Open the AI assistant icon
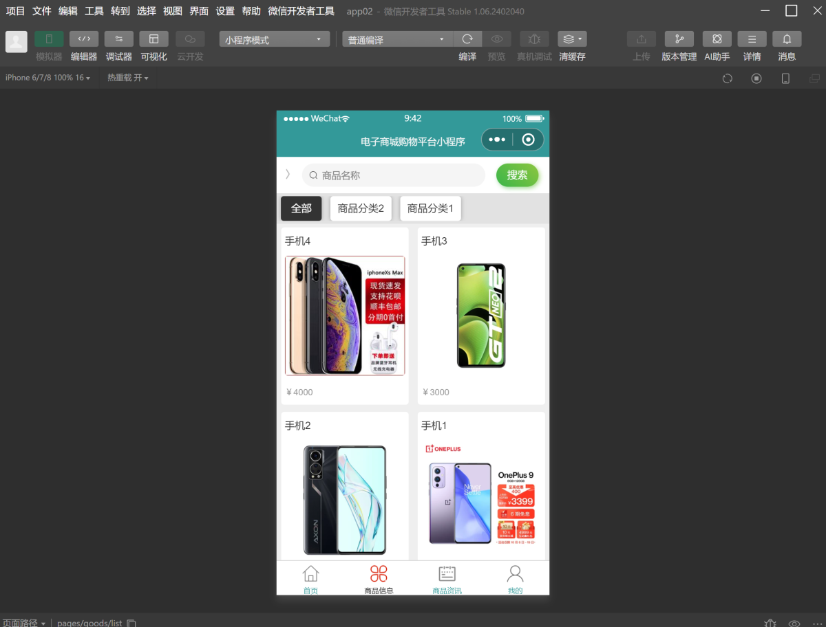Image resolution: width=826 pixels, height=627 pixels. [x=717, y=39]
